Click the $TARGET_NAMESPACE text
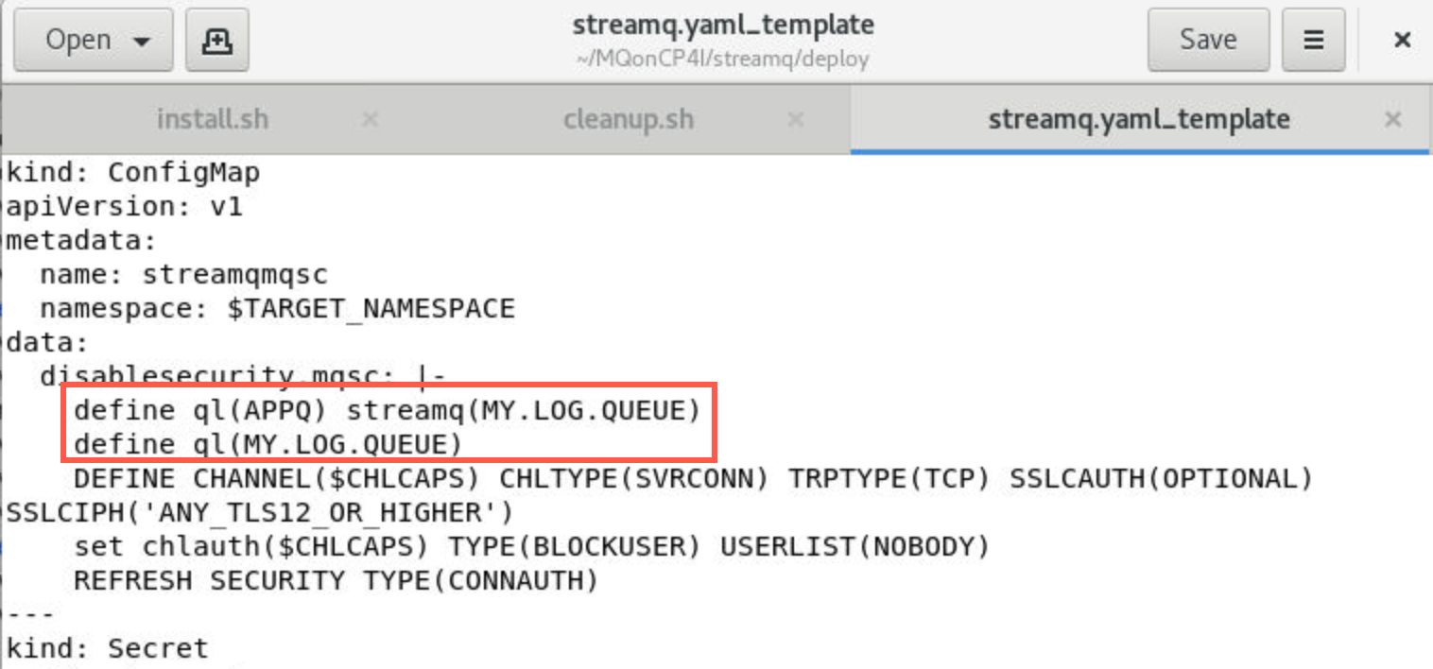 (371, 309)
